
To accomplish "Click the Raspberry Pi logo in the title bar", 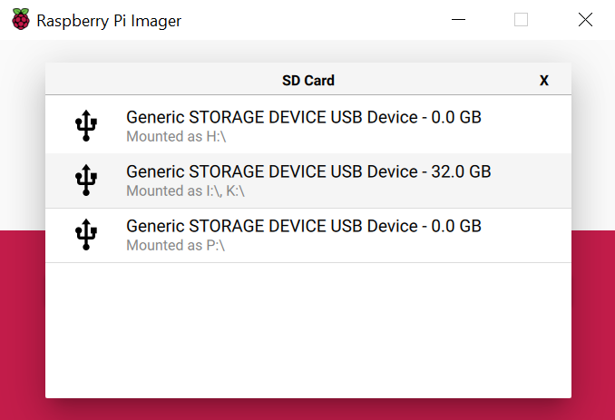I will click(x=21, y=19).
